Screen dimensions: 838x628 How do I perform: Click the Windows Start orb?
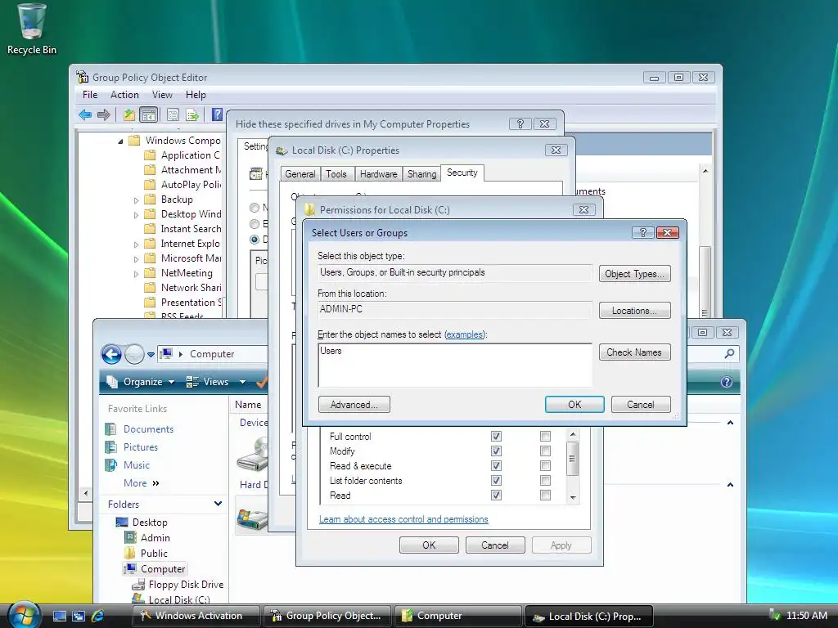[x=24, y=614]
